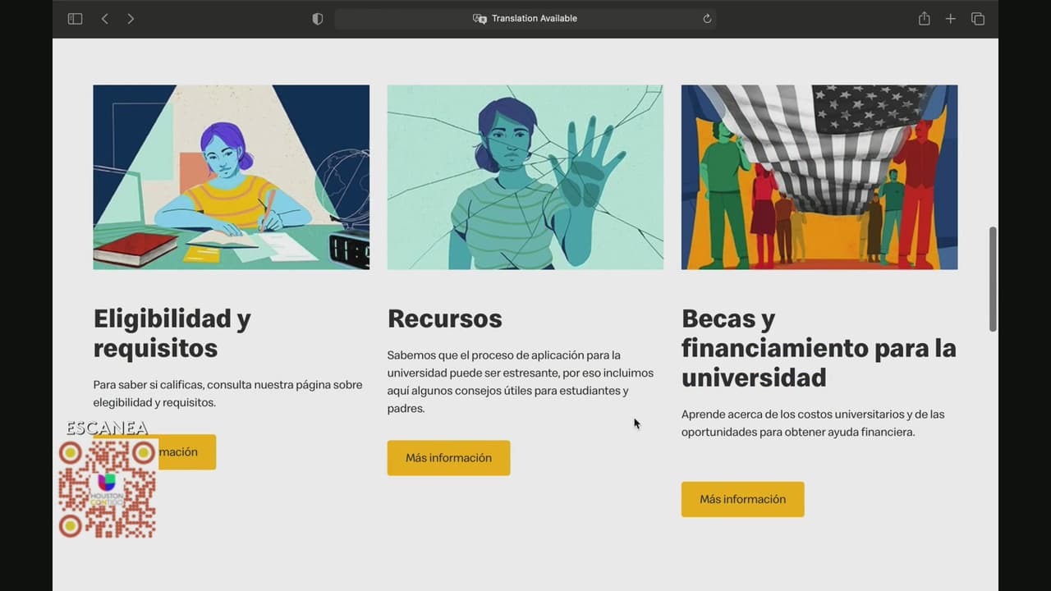Click the ESCANEA QR code overlay
Viewport: 1051px width, 591px height.
107,489
